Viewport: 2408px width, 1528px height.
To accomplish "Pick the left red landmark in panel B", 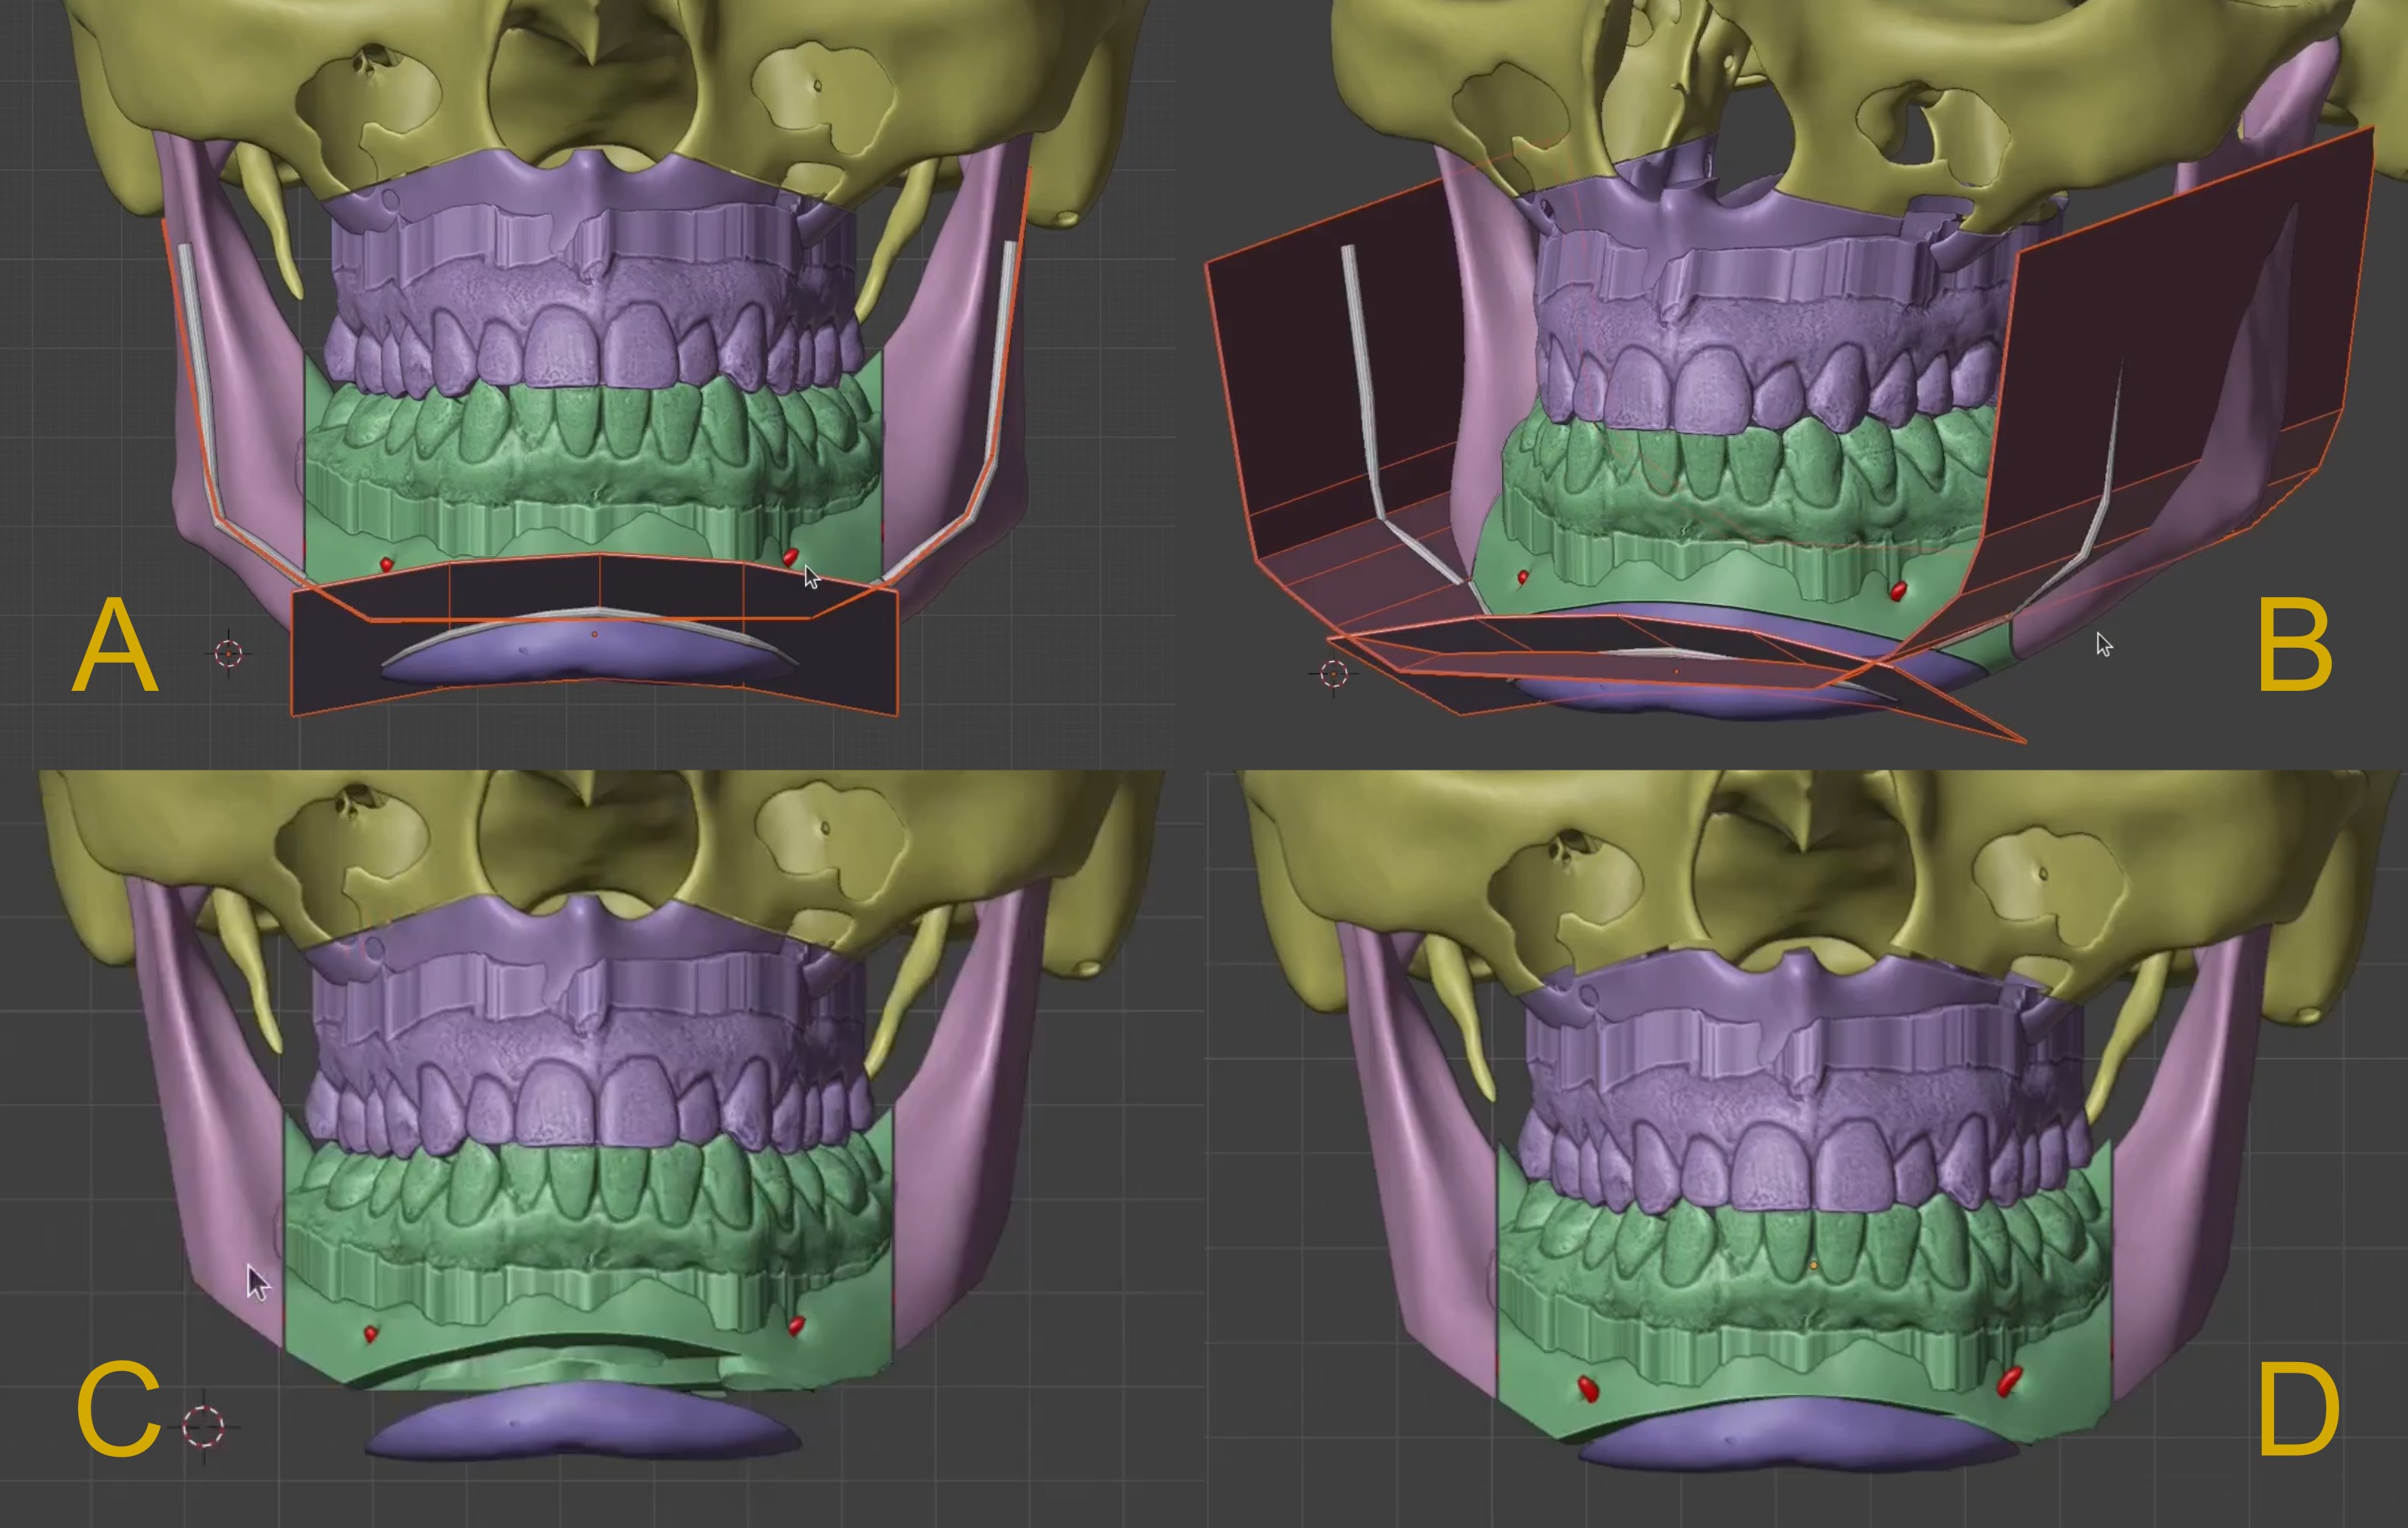I will tap(1523, 577).
